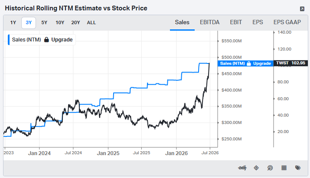Click the price tags label icon
The width and height of the screenshot is (310, 178).
[298, 168]
